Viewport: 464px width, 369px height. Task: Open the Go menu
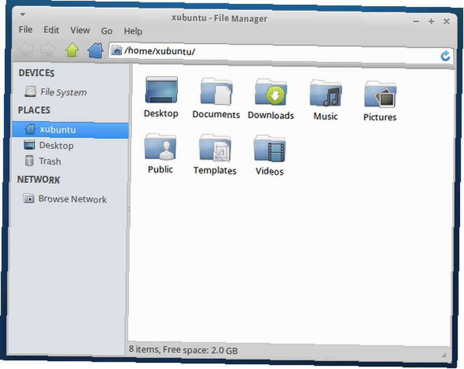(x=107, y=31)
